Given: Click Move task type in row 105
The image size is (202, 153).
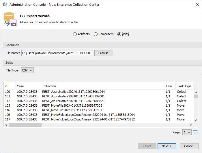Looking at the screenshot, I should [x=181, y=106].
